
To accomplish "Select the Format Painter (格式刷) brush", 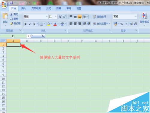I will pyautogui.click(x=15, y=24).
